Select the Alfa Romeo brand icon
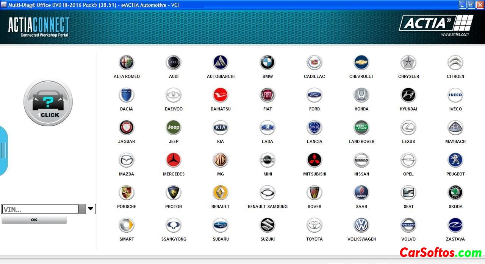The image size is (485, 264). (127, 63)
